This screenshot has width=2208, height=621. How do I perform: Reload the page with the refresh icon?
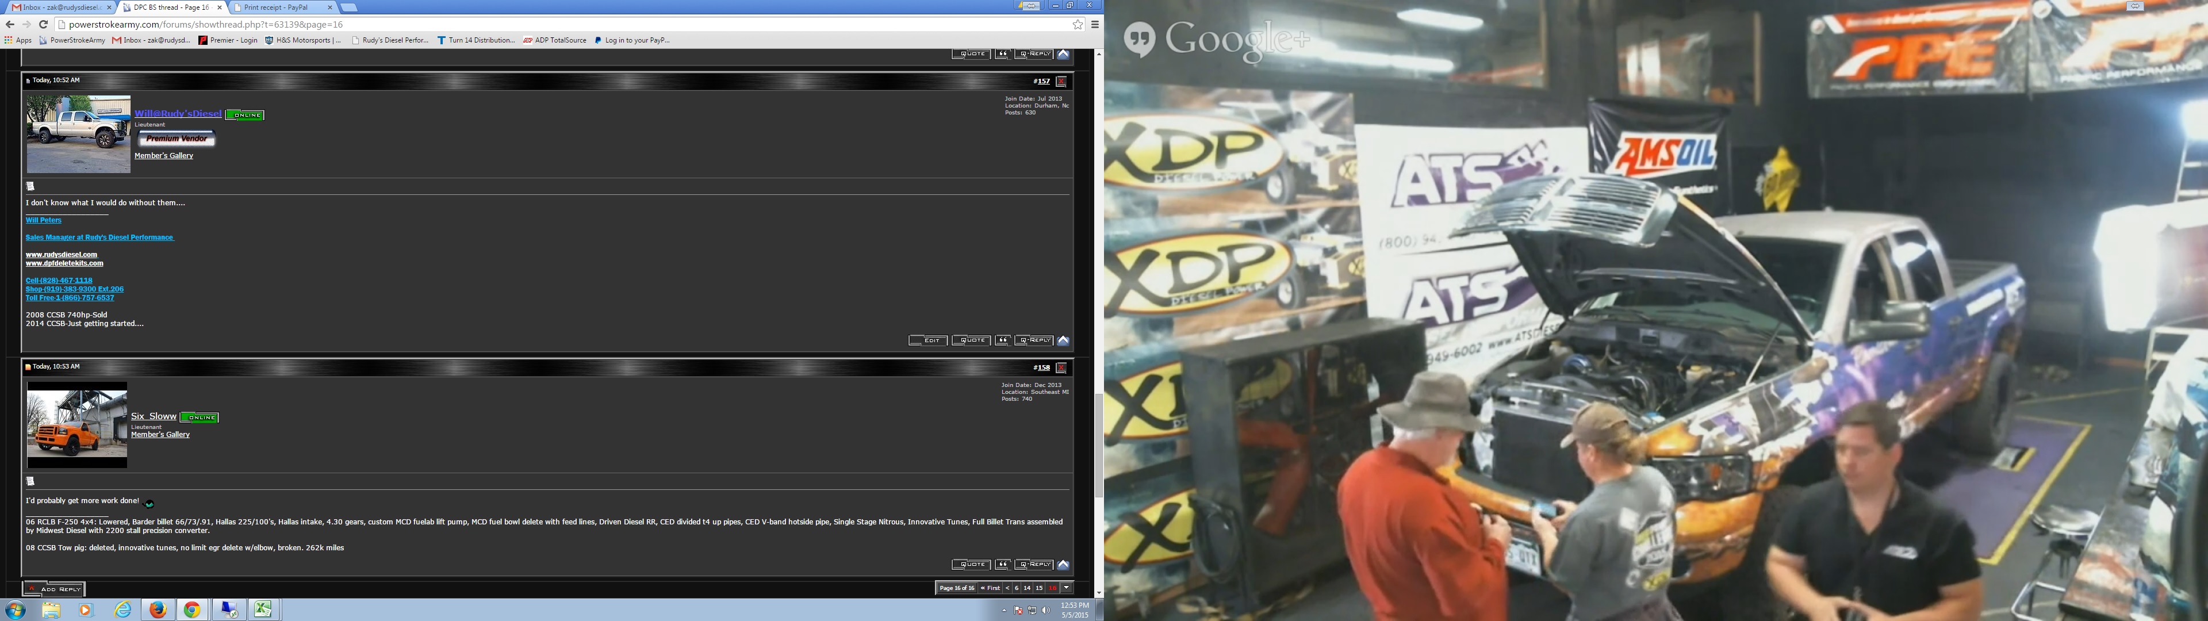point(43,24)
